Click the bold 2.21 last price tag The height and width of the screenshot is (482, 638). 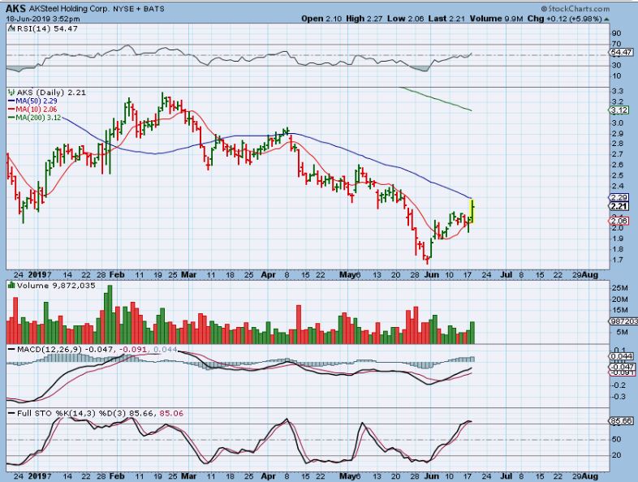(x=619, y=207)
